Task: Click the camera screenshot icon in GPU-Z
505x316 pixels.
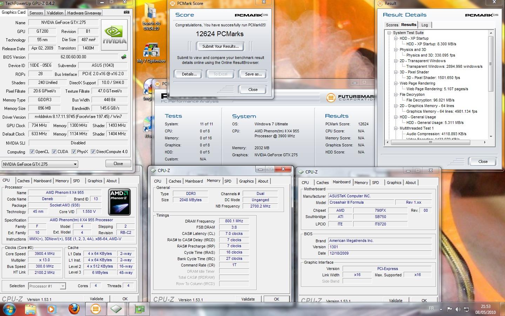Action: coord(127,12)
